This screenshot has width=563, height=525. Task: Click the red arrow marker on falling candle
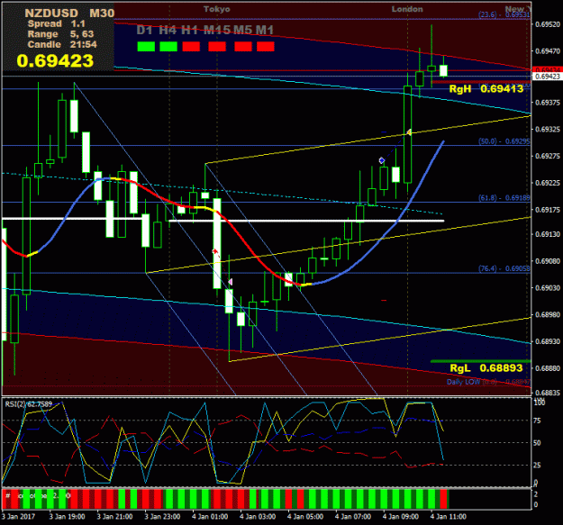pos(215,251)
